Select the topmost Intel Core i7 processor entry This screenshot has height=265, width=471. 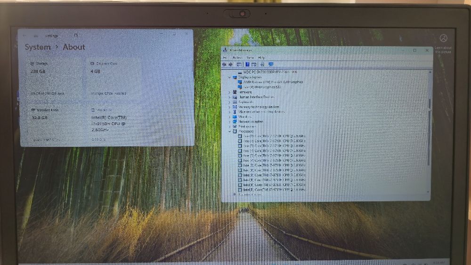click(275, 136)
